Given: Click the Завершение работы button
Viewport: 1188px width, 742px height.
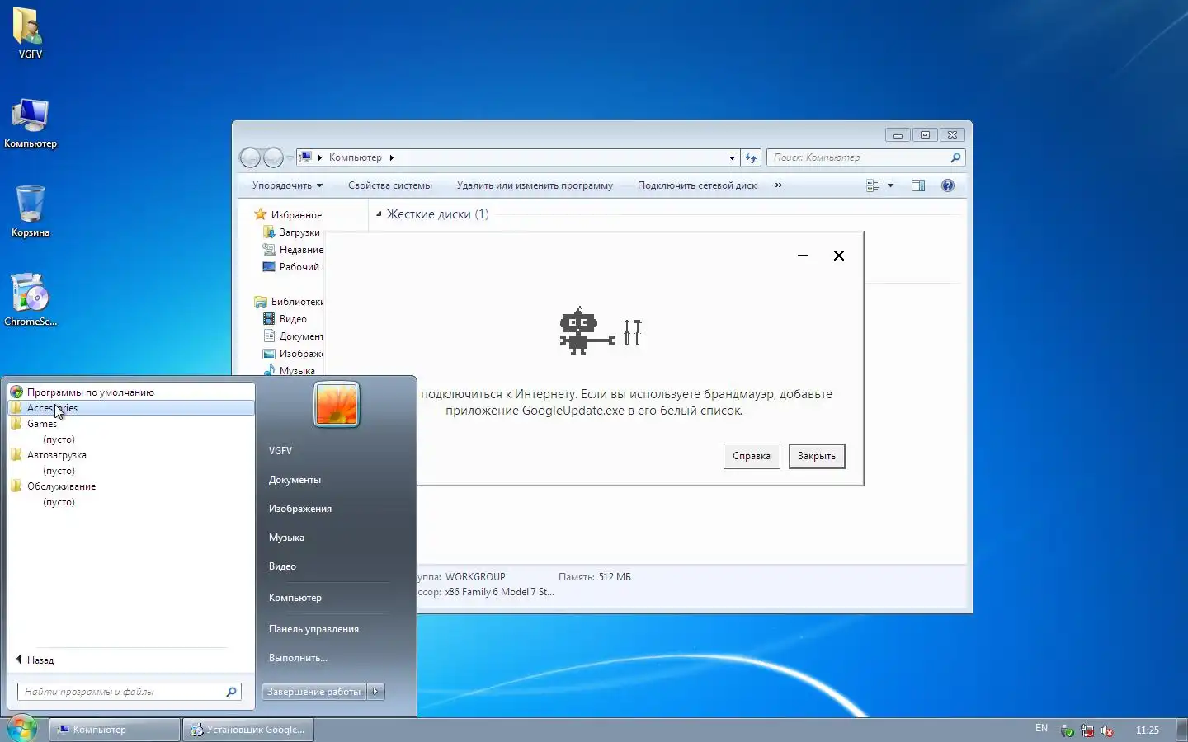Looking at the screenshot, I should [313, 692].
